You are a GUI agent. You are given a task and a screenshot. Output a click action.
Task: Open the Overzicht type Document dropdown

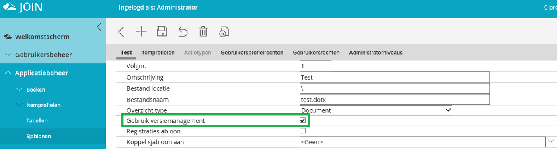(376, 110)
